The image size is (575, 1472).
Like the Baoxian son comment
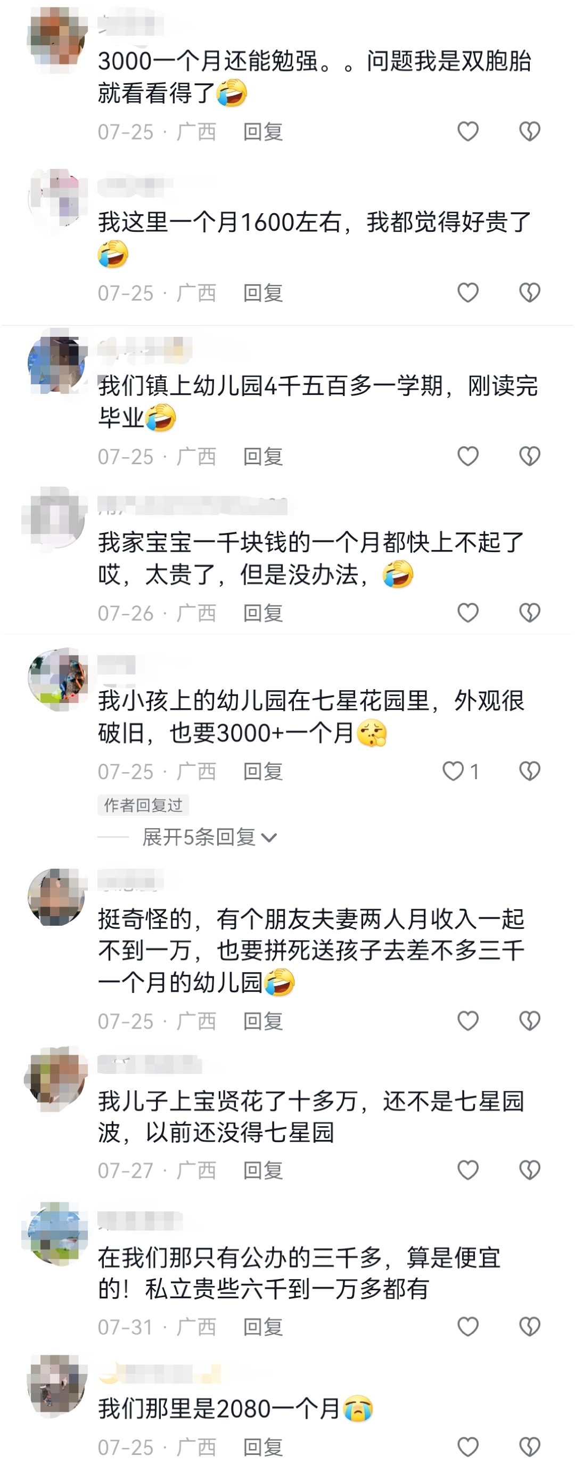click(467, 1170)
